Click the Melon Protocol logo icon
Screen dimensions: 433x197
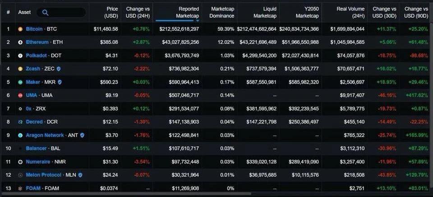20,175
